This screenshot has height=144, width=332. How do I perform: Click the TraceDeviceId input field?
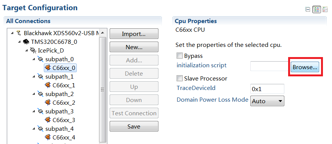point(267,89)
